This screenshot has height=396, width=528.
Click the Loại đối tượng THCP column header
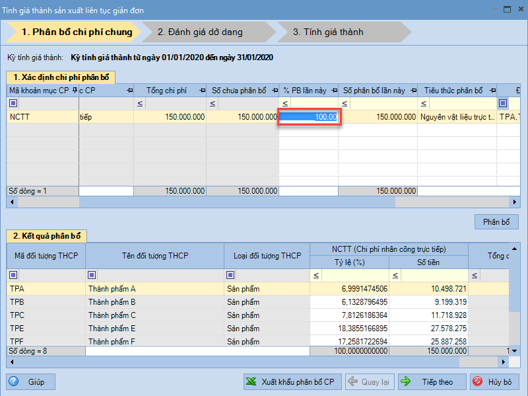coord(267,256)
